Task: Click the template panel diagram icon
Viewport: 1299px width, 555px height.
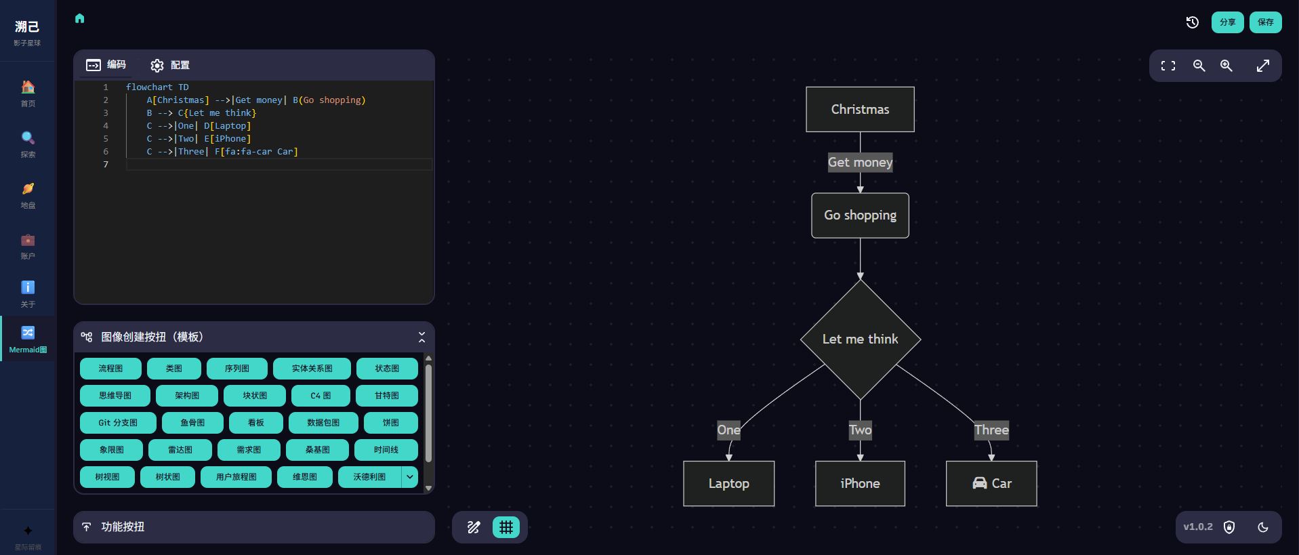Action: click(87, 337)
